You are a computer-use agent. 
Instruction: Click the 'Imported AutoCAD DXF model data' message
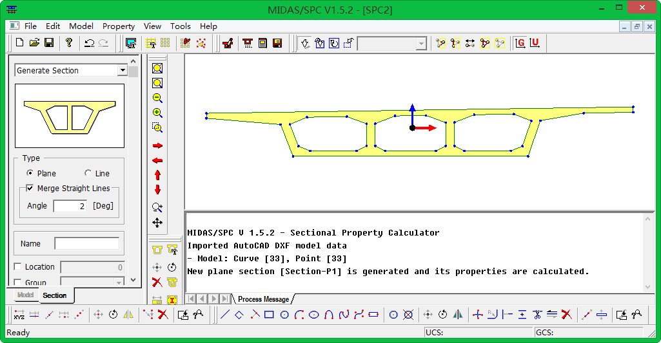pyautogui.click(x=267, y=245)
